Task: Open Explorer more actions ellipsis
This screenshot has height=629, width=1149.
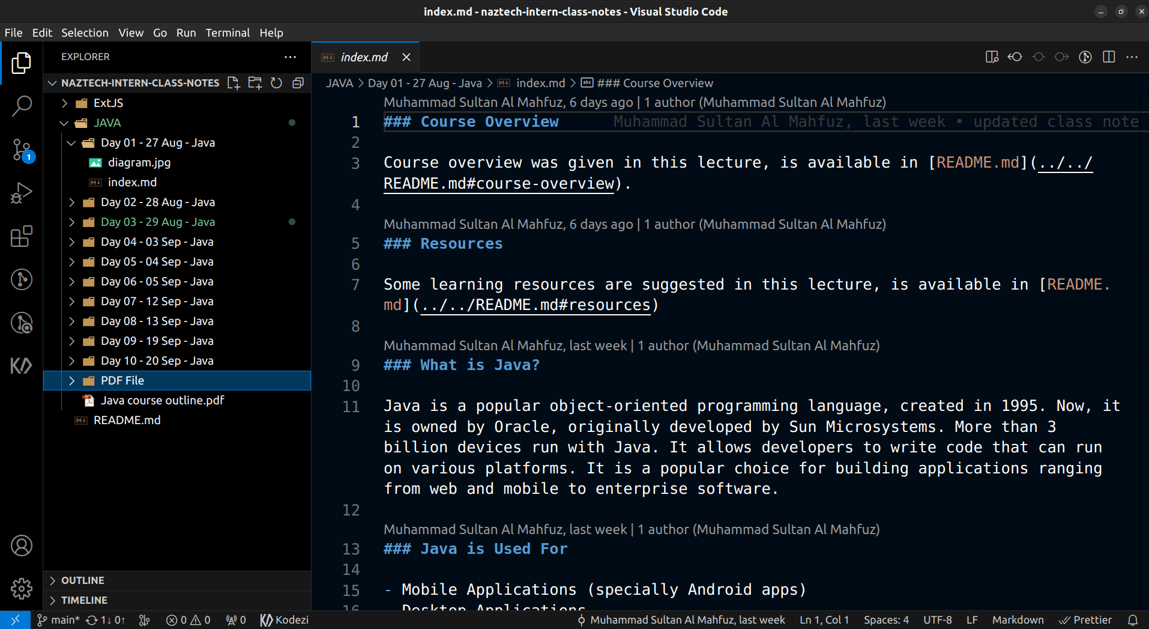Action: [x=290, y=57]
